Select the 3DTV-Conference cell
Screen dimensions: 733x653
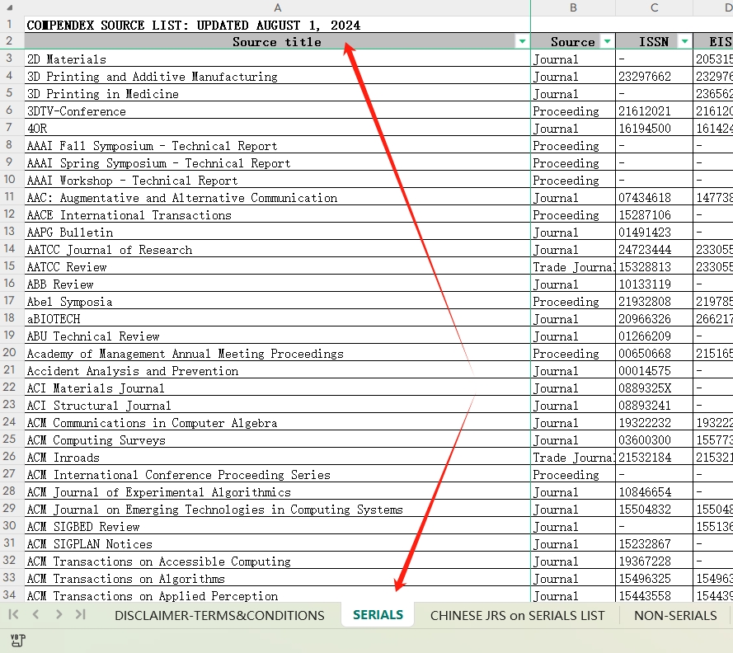[277, 110]
